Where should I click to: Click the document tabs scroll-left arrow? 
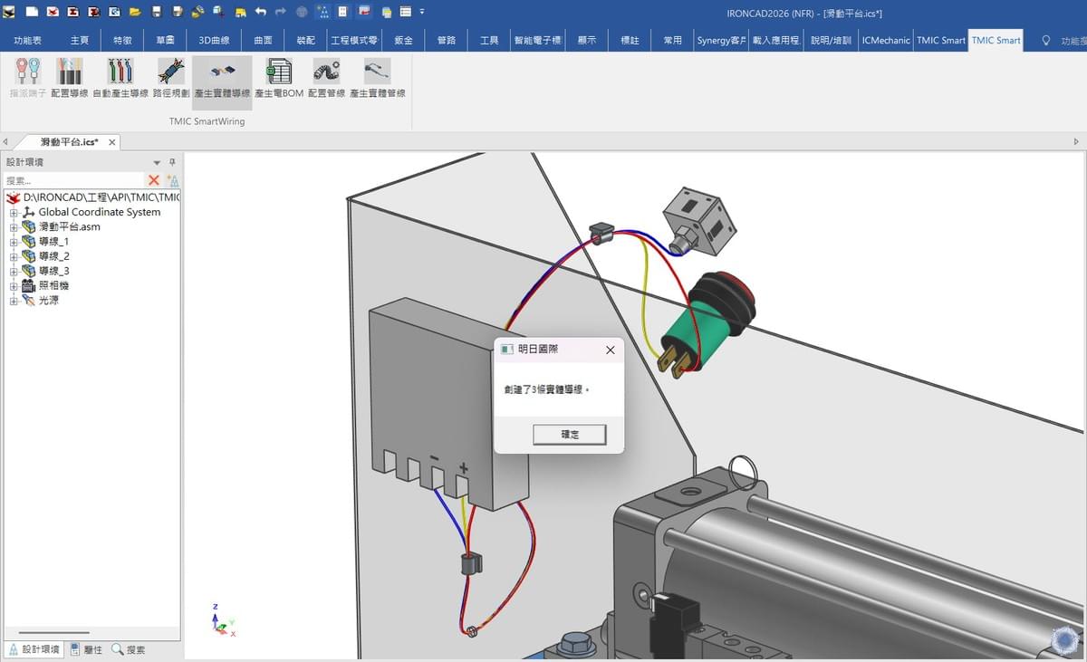5,142
